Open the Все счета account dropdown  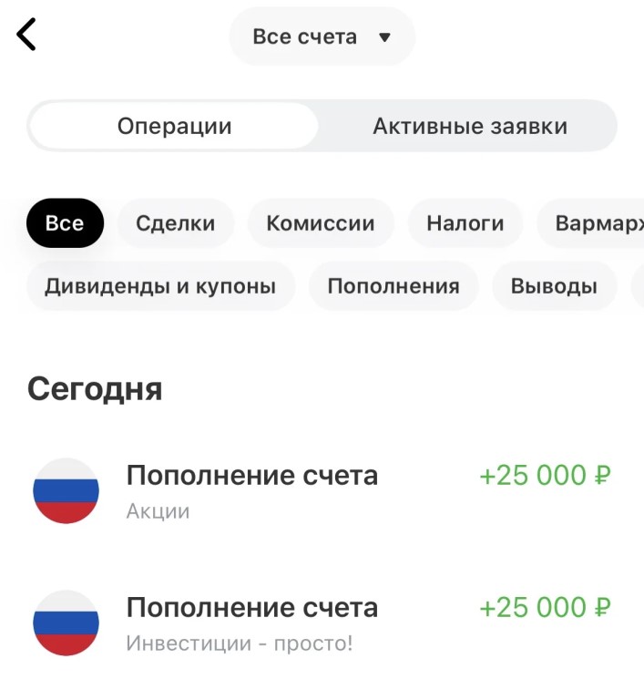tap(322, 37)
